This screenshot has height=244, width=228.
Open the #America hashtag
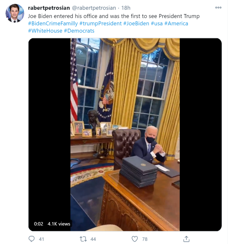[176, 23]
